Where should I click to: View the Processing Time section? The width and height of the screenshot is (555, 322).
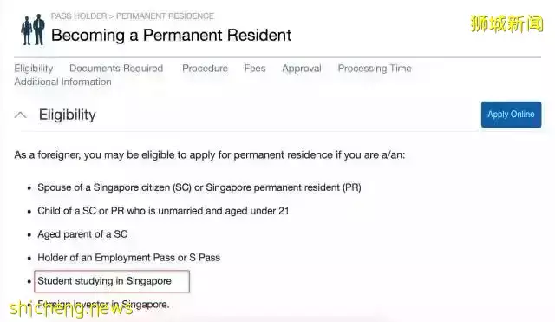point(375,68)
